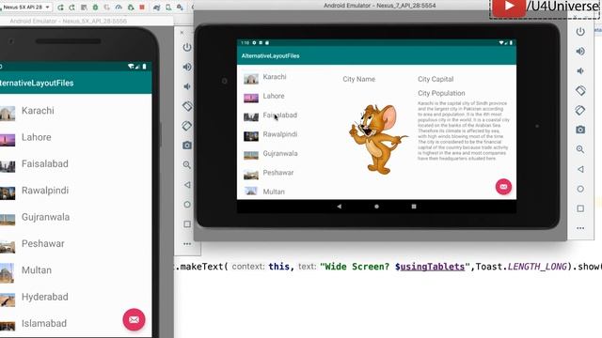Click the City Population label on tablet

click(441, 93)
